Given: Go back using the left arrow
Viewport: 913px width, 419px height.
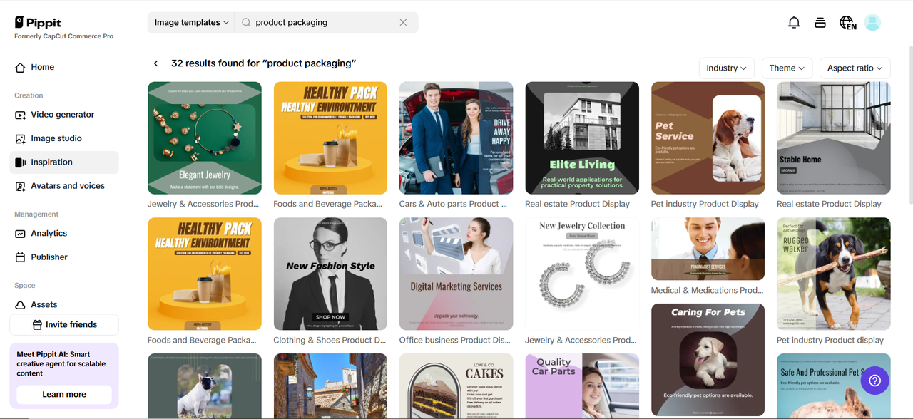Looking at the screenshot, I should coord(156,63).
